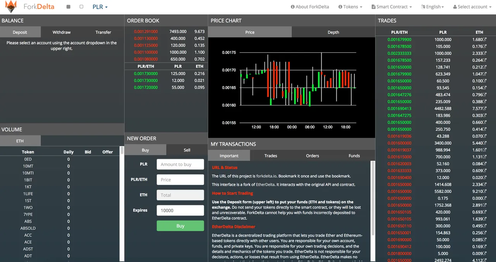Switch to the Transfer tab
This screenshot has width=496, height=262.
103,32
